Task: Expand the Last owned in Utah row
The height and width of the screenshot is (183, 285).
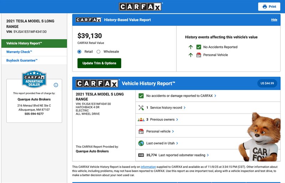Action: pos(177,143)
